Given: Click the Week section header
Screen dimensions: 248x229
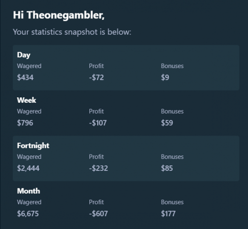Looking at the screenshot, I should [x=26, y=100].
